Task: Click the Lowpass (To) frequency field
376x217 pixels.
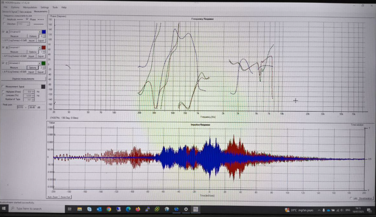Action: [29, 95]
